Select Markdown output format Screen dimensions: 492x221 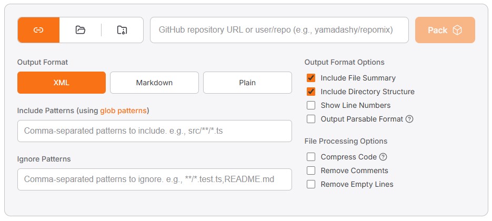[154, 83]
